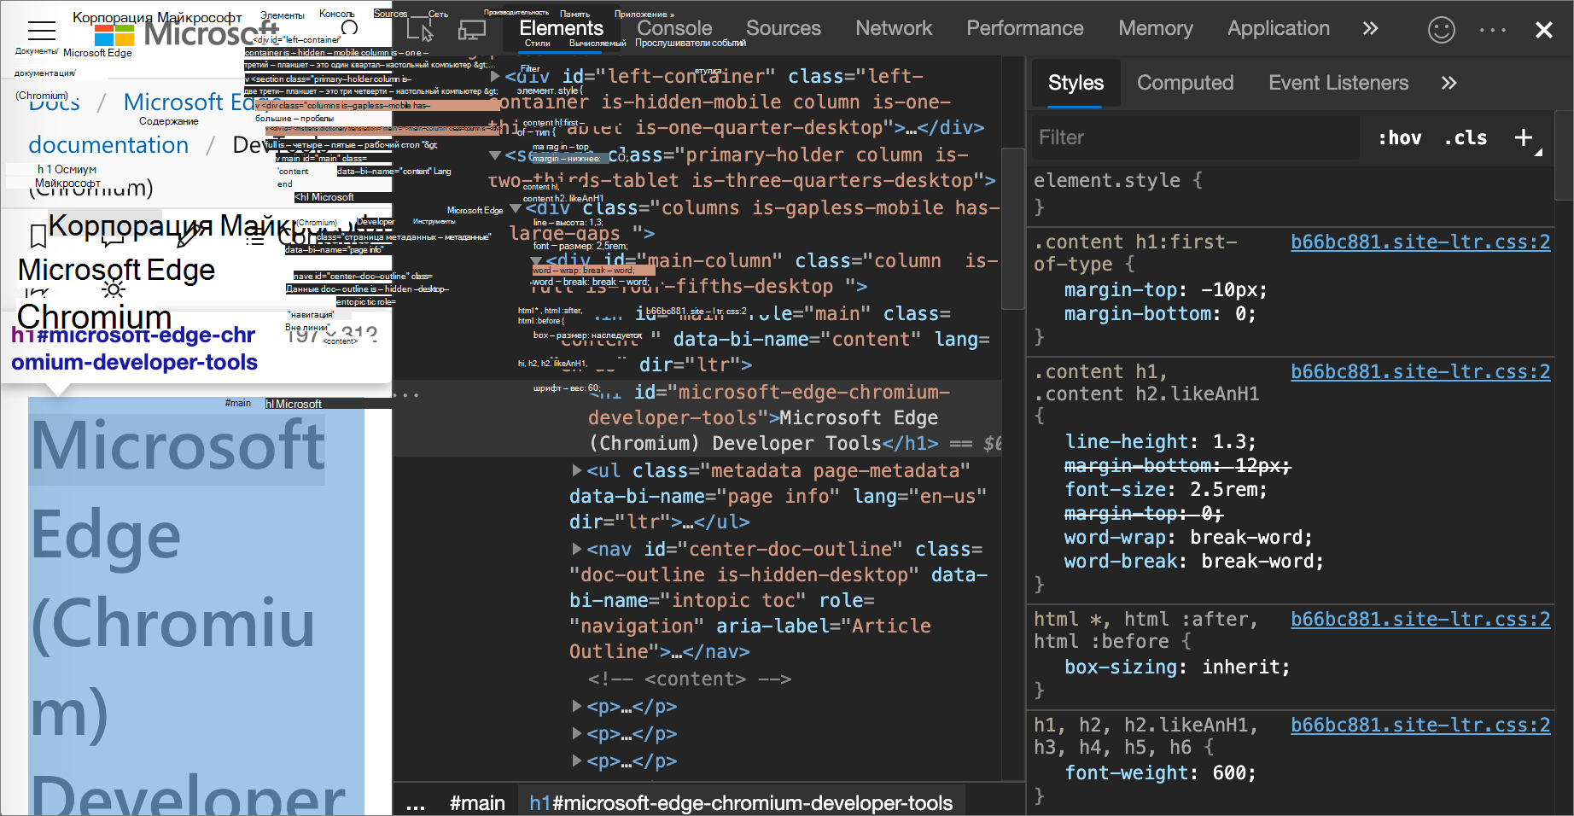Click the Microsoft four-color logo
Viewport: 1574px width, 816px height.
[114, 35]
